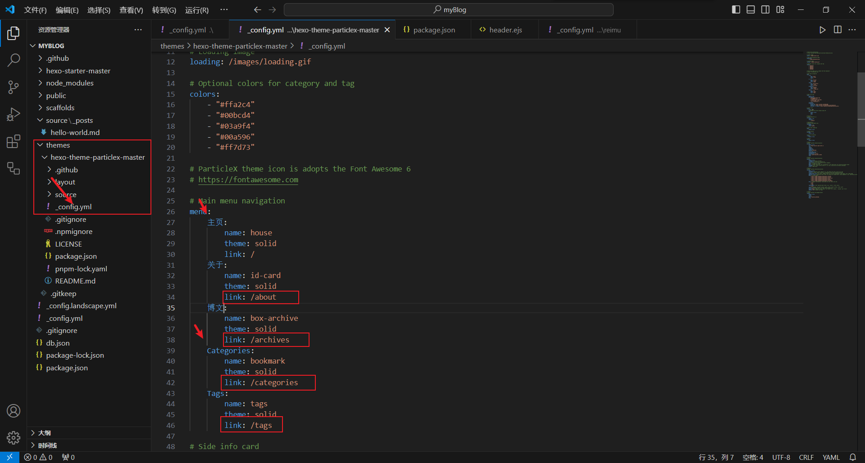Open the notifications bell in status bar
Screen dimensions: 865x463
[852, 457]
